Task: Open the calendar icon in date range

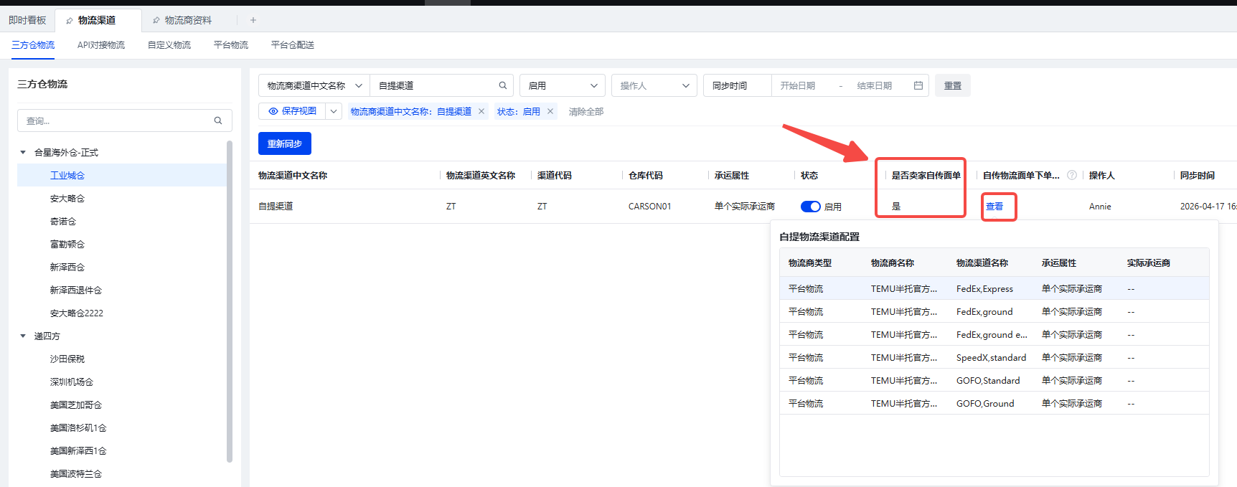Action: pos(918,85)
